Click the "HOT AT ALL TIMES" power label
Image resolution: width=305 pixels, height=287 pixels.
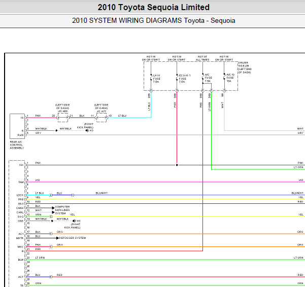point(202,58)
